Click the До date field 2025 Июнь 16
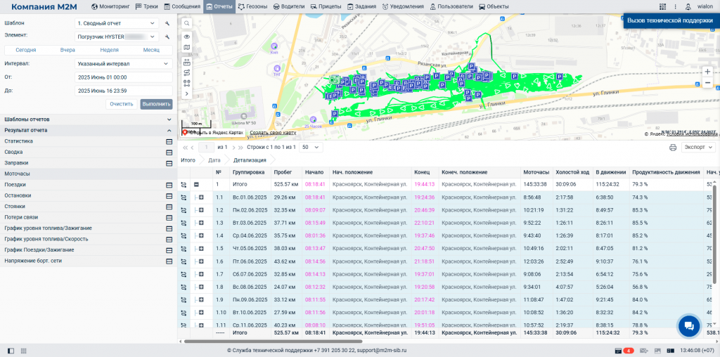Image resolution: width=720 pixels, height=357 pixels. point(124,91)
